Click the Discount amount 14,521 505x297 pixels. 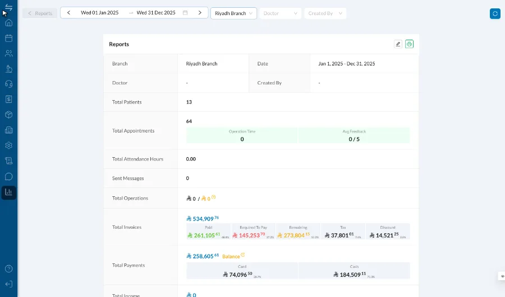[x=384, y=235]
